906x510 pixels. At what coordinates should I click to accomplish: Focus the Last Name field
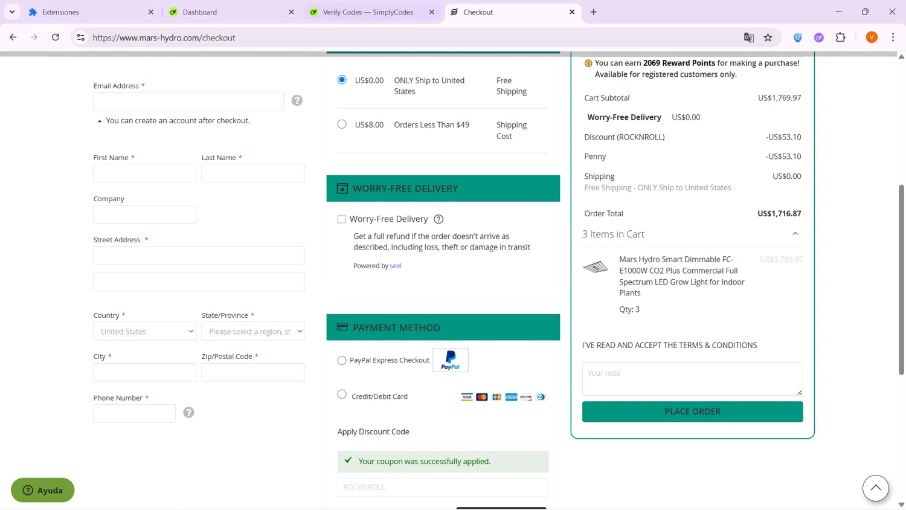(253, 173)
